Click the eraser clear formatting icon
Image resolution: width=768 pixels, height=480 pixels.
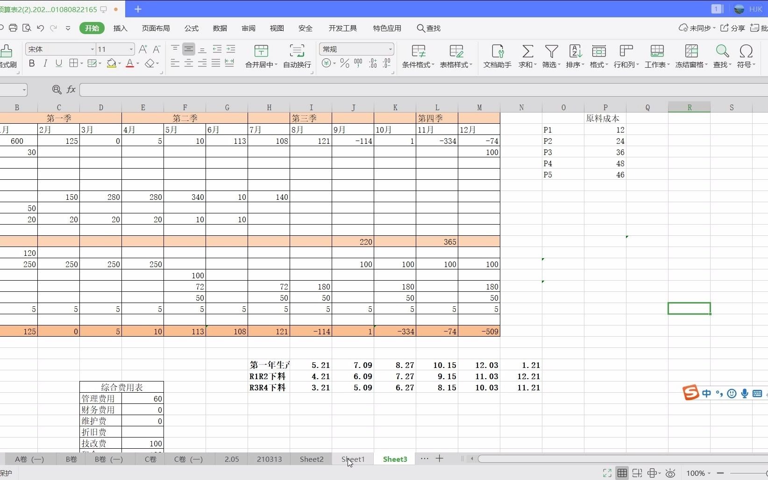point(149,63)
